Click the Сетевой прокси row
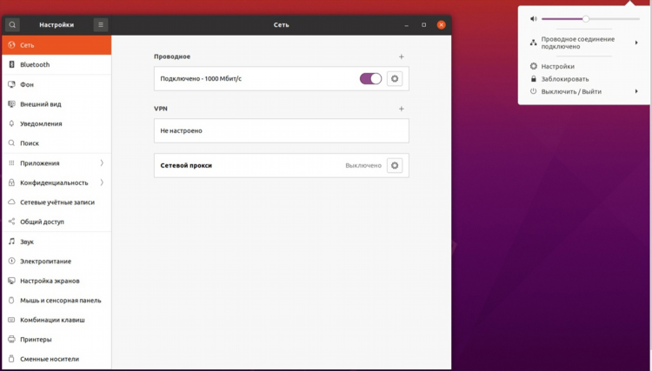This screenshot has height=371, width=652. coord(282,165)
